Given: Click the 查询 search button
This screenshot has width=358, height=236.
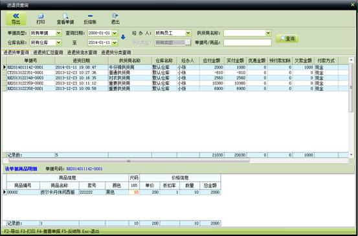Looking at the screenshot, I should pos(287,39).
